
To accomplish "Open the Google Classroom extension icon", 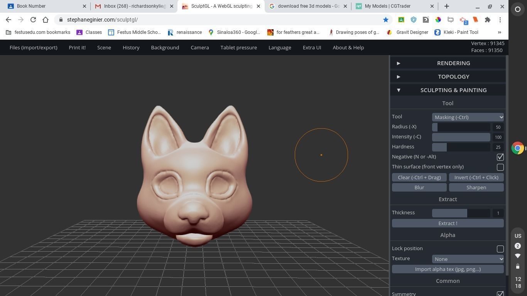I will click(x=401, y=20).
